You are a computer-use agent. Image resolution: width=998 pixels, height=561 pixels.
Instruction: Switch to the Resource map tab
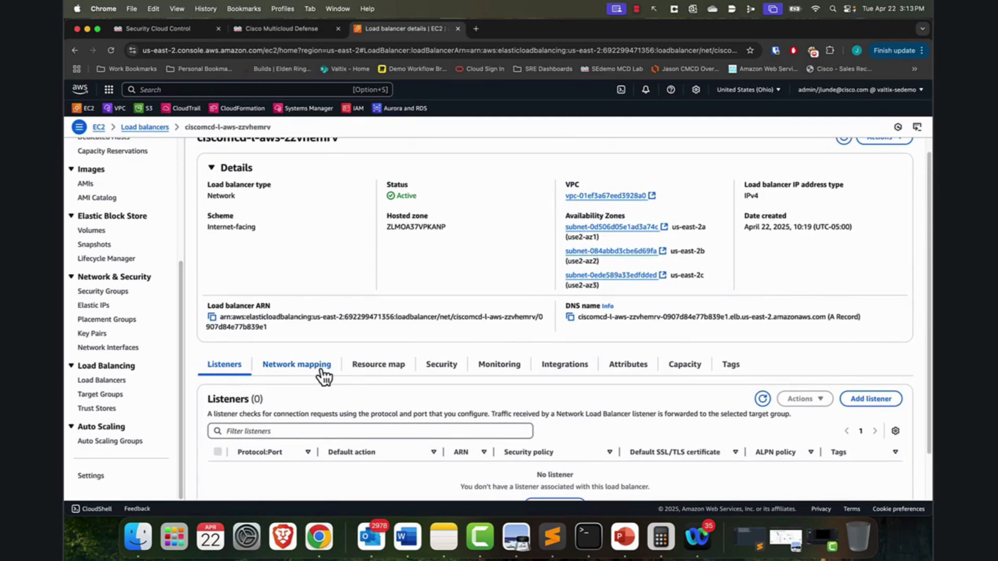click(378, 364)
